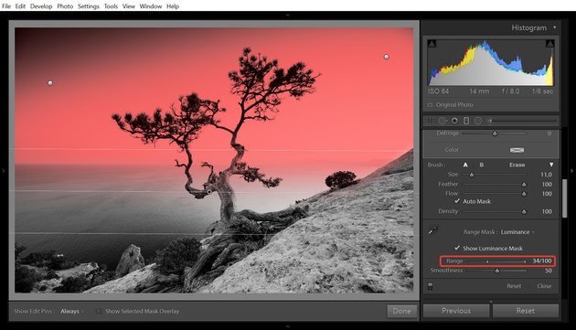This screenshot has height=330, width=576.
Task: Activate the Erase brush mode
Action: pos(517,165)
